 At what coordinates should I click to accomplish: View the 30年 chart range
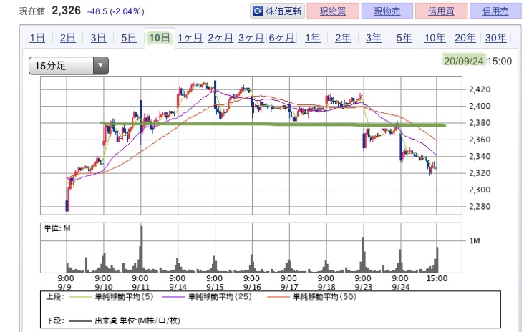click(x=495, y=38)
